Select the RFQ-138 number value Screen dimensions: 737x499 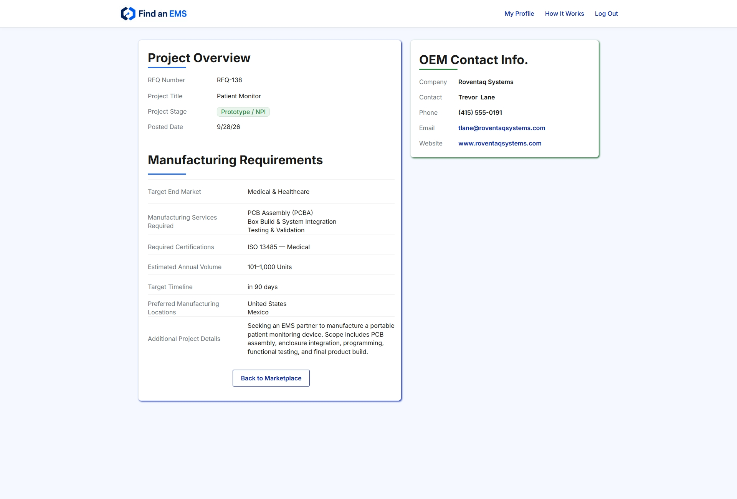coord(229,80)
